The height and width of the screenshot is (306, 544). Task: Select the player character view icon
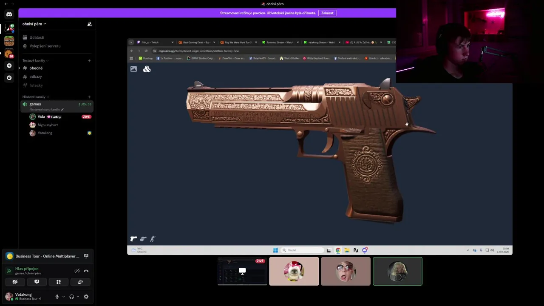point(153,239)
